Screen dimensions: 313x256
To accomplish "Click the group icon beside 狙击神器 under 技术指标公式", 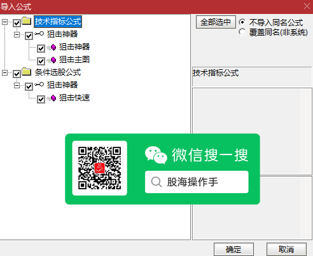I will coord(39,34).
